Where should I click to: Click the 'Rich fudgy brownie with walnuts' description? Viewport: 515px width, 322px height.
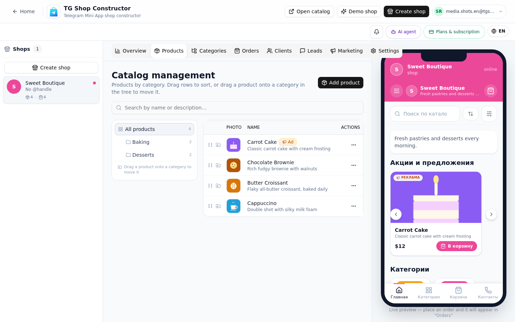point(282,169)
